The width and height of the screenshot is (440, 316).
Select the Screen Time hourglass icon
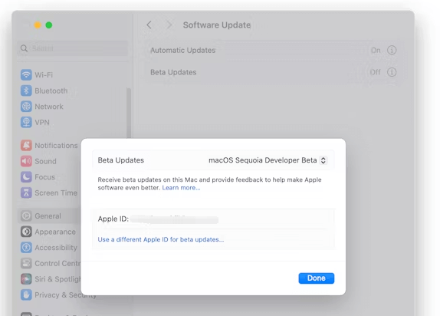tap(26, 193)
